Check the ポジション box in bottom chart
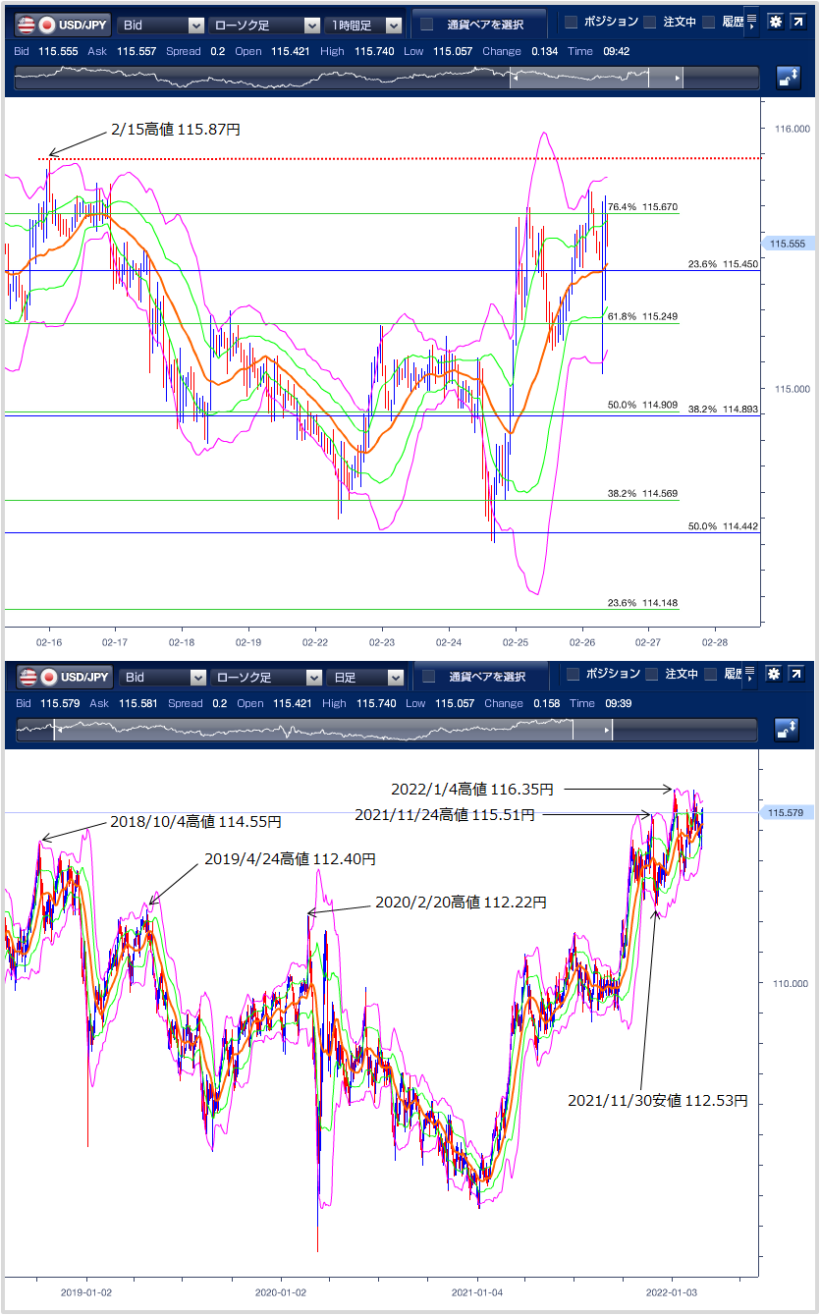The height and width of the screenshot is (1315, 820). 573,675
